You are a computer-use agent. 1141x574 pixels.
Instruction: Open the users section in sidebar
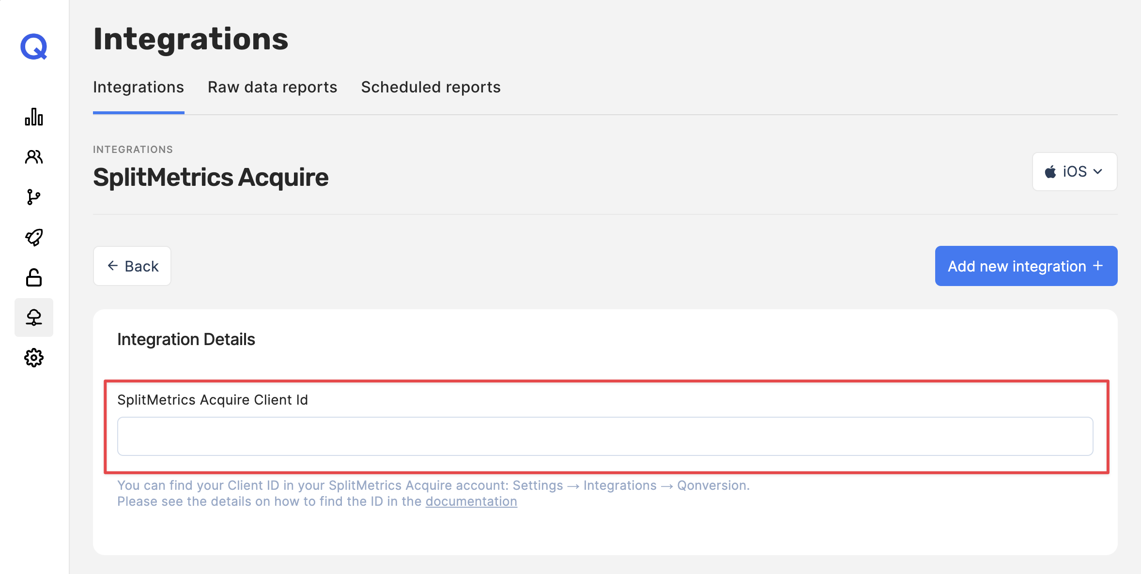(34, 157)
